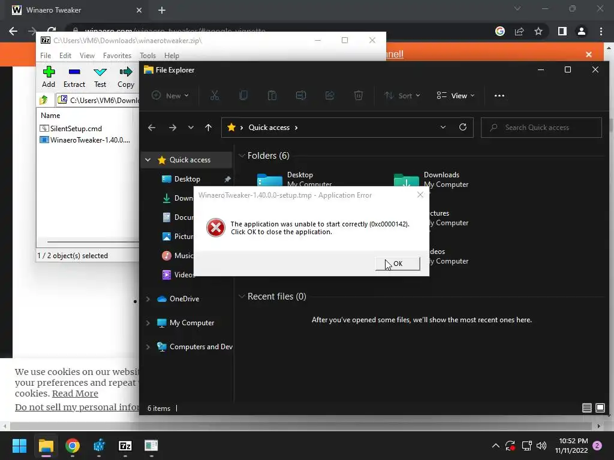
Task: Click Do not sell my personal information link
Action: (77, 407)
